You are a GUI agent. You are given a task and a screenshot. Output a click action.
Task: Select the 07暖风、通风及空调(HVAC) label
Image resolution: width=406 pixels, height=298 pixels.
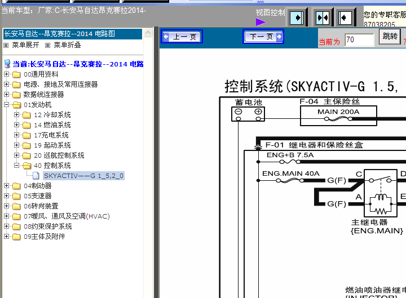[x=67, y=216]
